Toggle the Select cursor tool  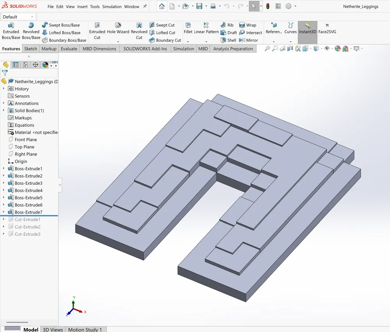pyautogui.click(x=254, y=6)
